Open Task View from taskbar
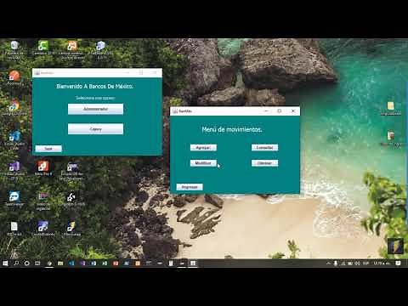This screenshot has height=306, width=408. click(37, 263)
